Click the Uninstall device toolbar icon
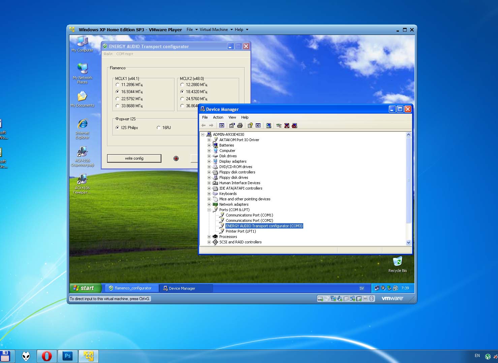This screenshot has width=498, height=363. [287, 125]
